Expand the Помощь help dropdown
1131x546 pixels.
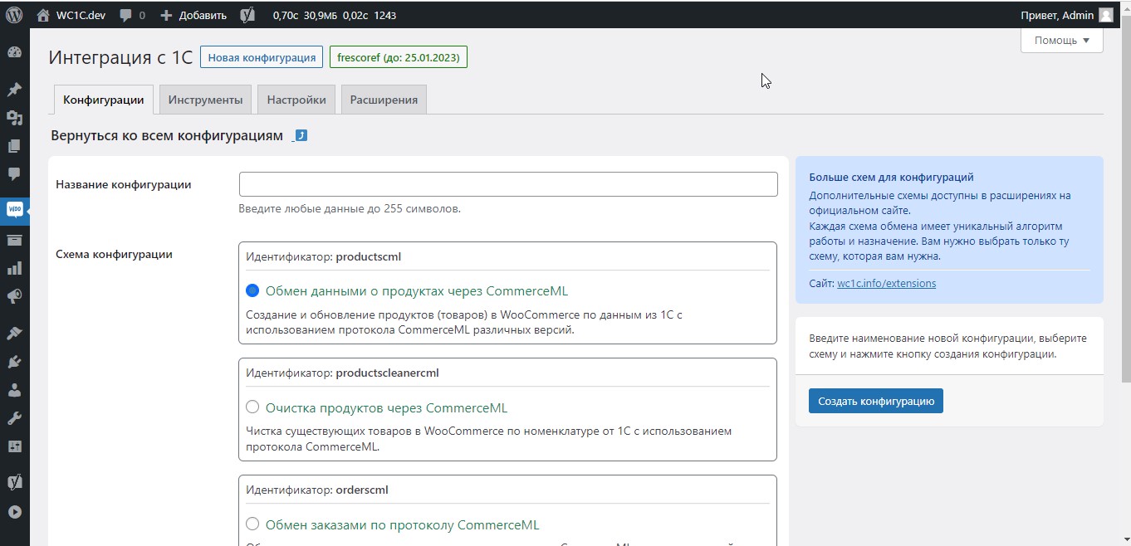coord(1061,40)
